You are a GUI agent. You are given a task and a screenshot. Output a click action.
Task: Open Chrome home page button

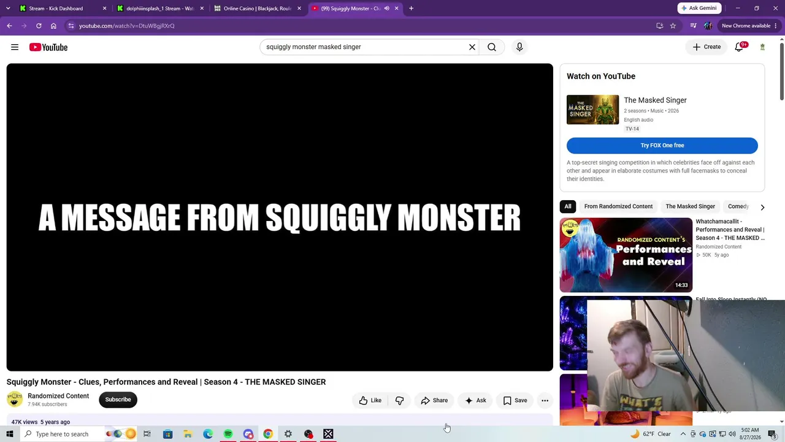tap(53, 26)
